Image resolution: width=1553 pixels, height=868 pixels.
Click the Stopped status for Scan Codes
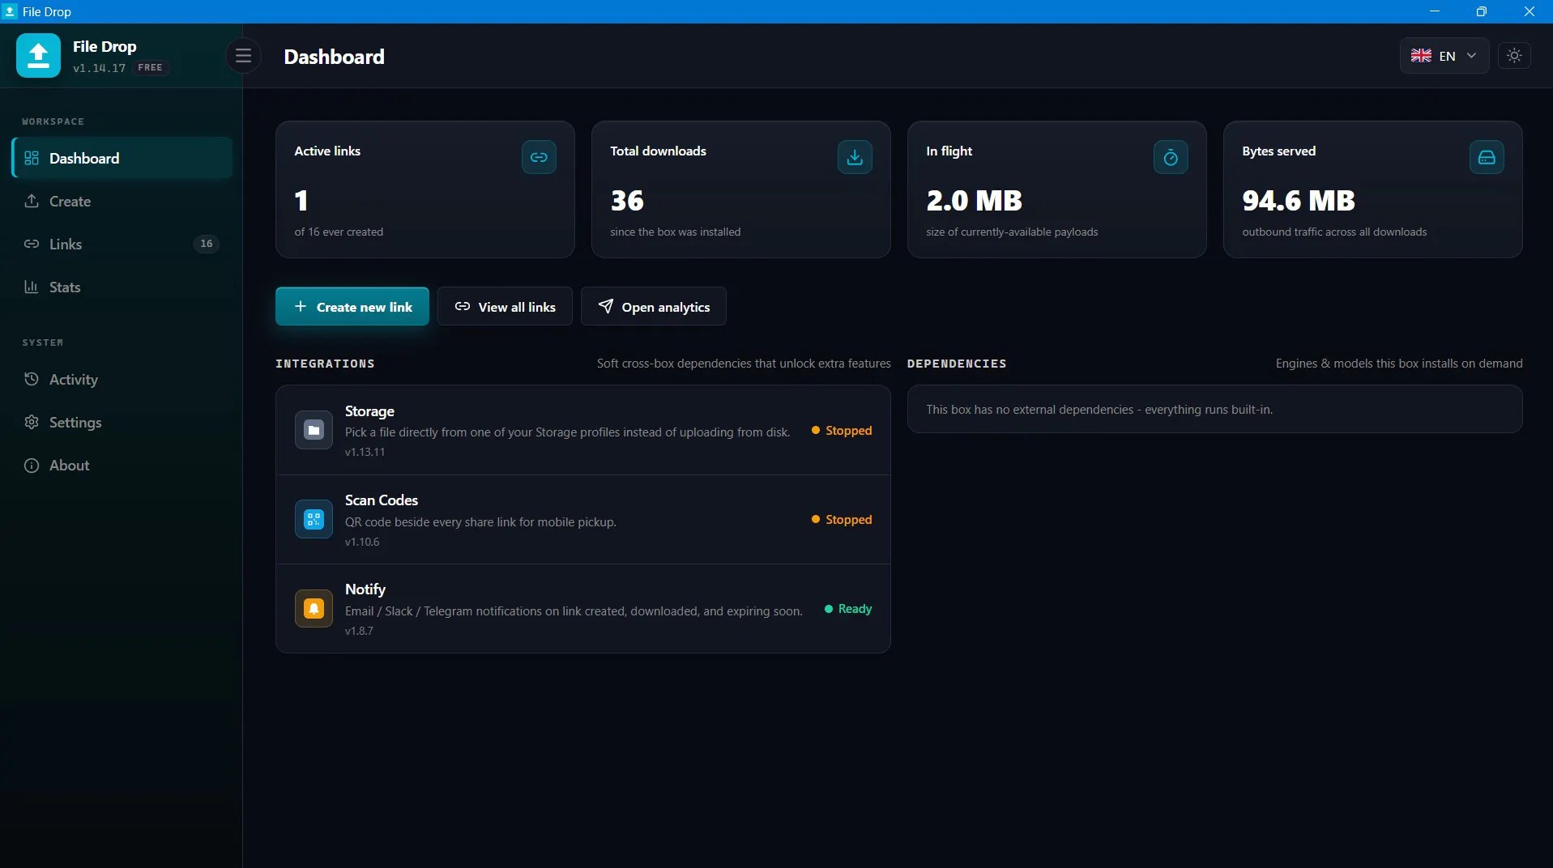[842, 519]
